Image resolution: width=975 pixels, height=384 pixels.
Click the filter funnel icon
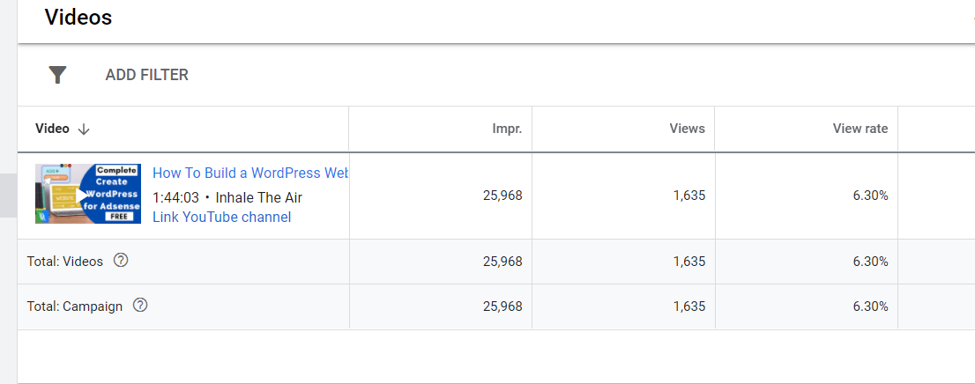[57, 75]
